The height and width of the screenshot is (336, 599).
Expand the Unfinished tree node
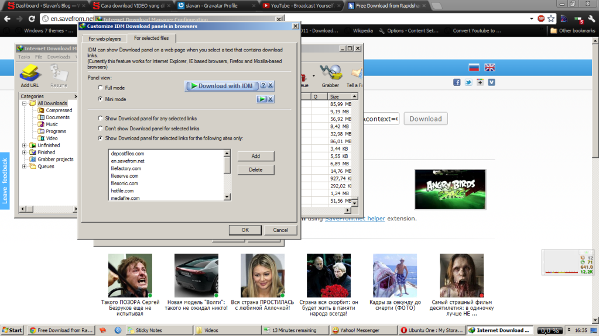tap(25, 146)
